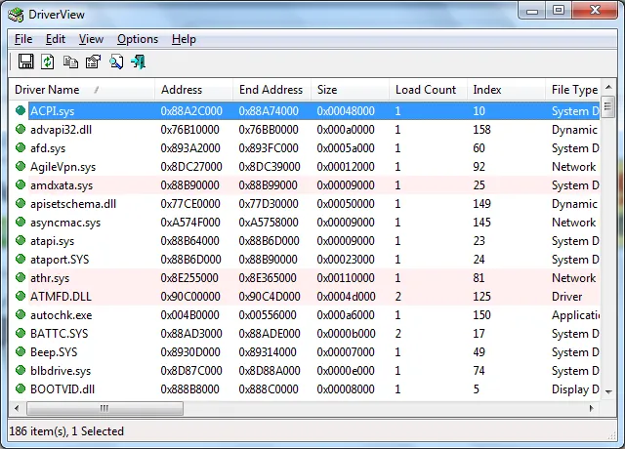Screen dimensions: 625x449
Task: Click the green icon beside AgileVpn.sys
Action: [21, 166]
